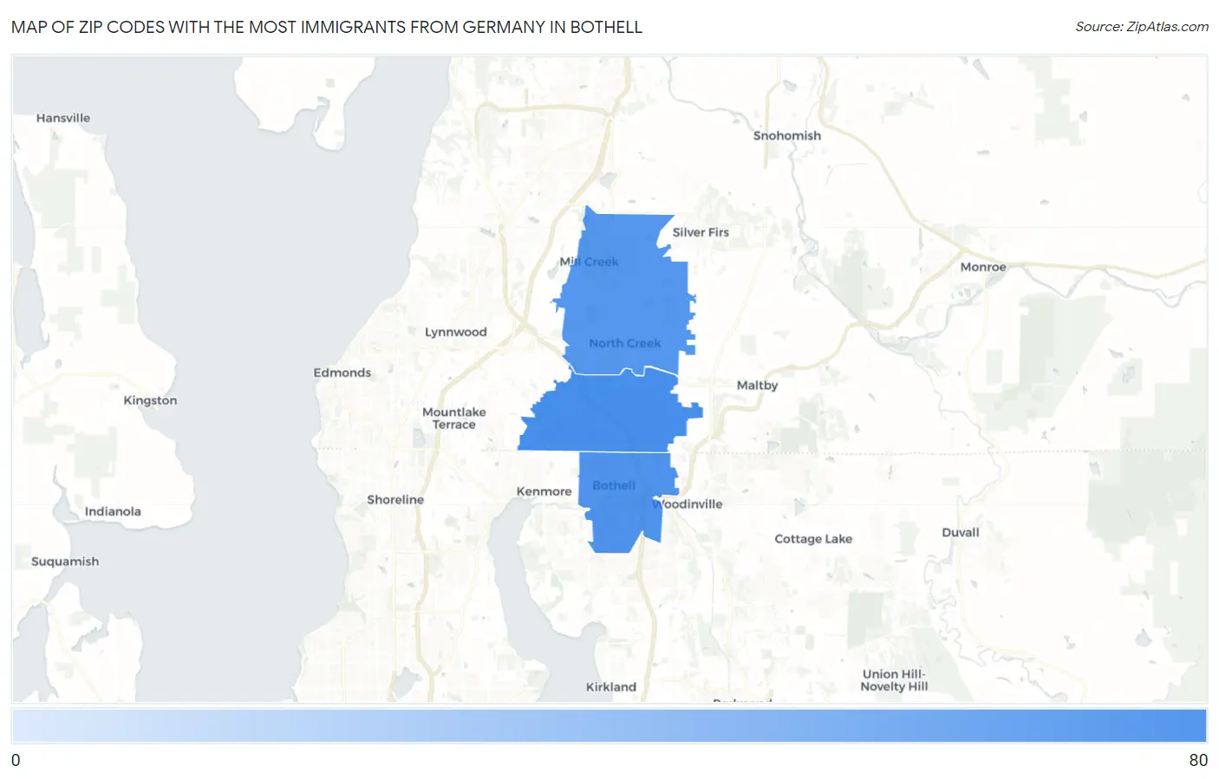Click the Hansville map label
This screenshot has width=1219, height=779.
(x=62, y=118)
